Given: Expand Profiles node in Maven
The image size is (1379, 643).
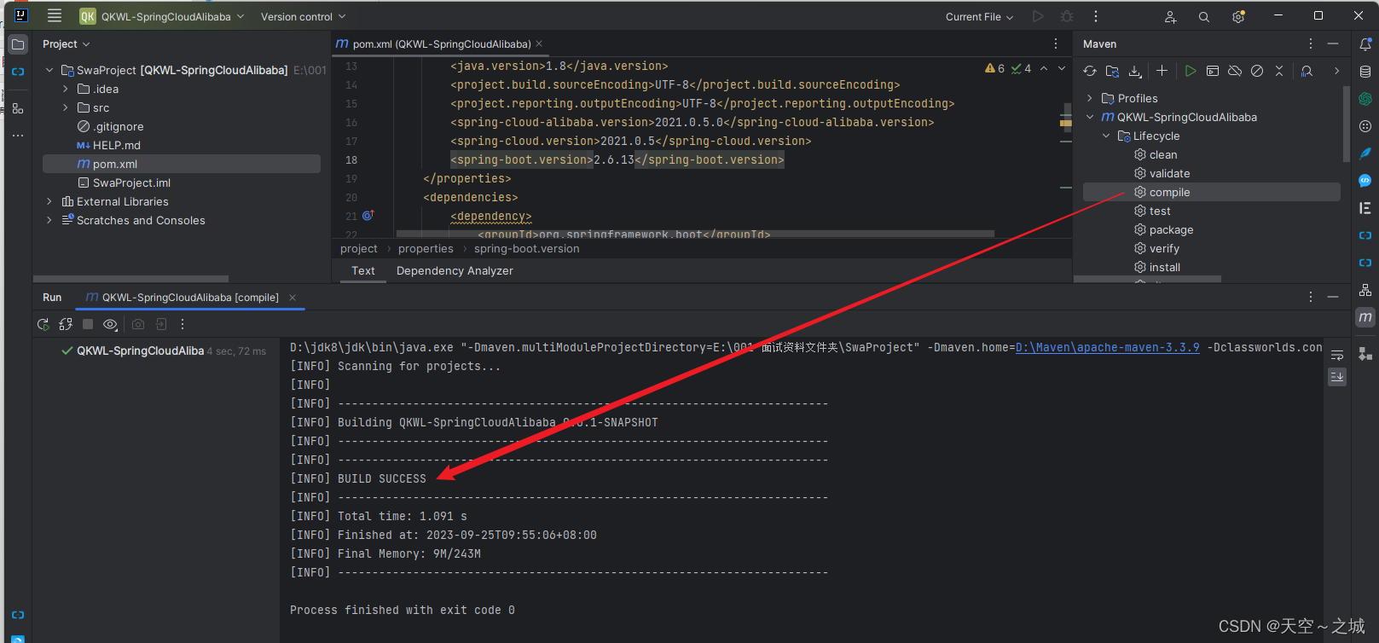Looking at the screenshot, I should pos(1090,98).
